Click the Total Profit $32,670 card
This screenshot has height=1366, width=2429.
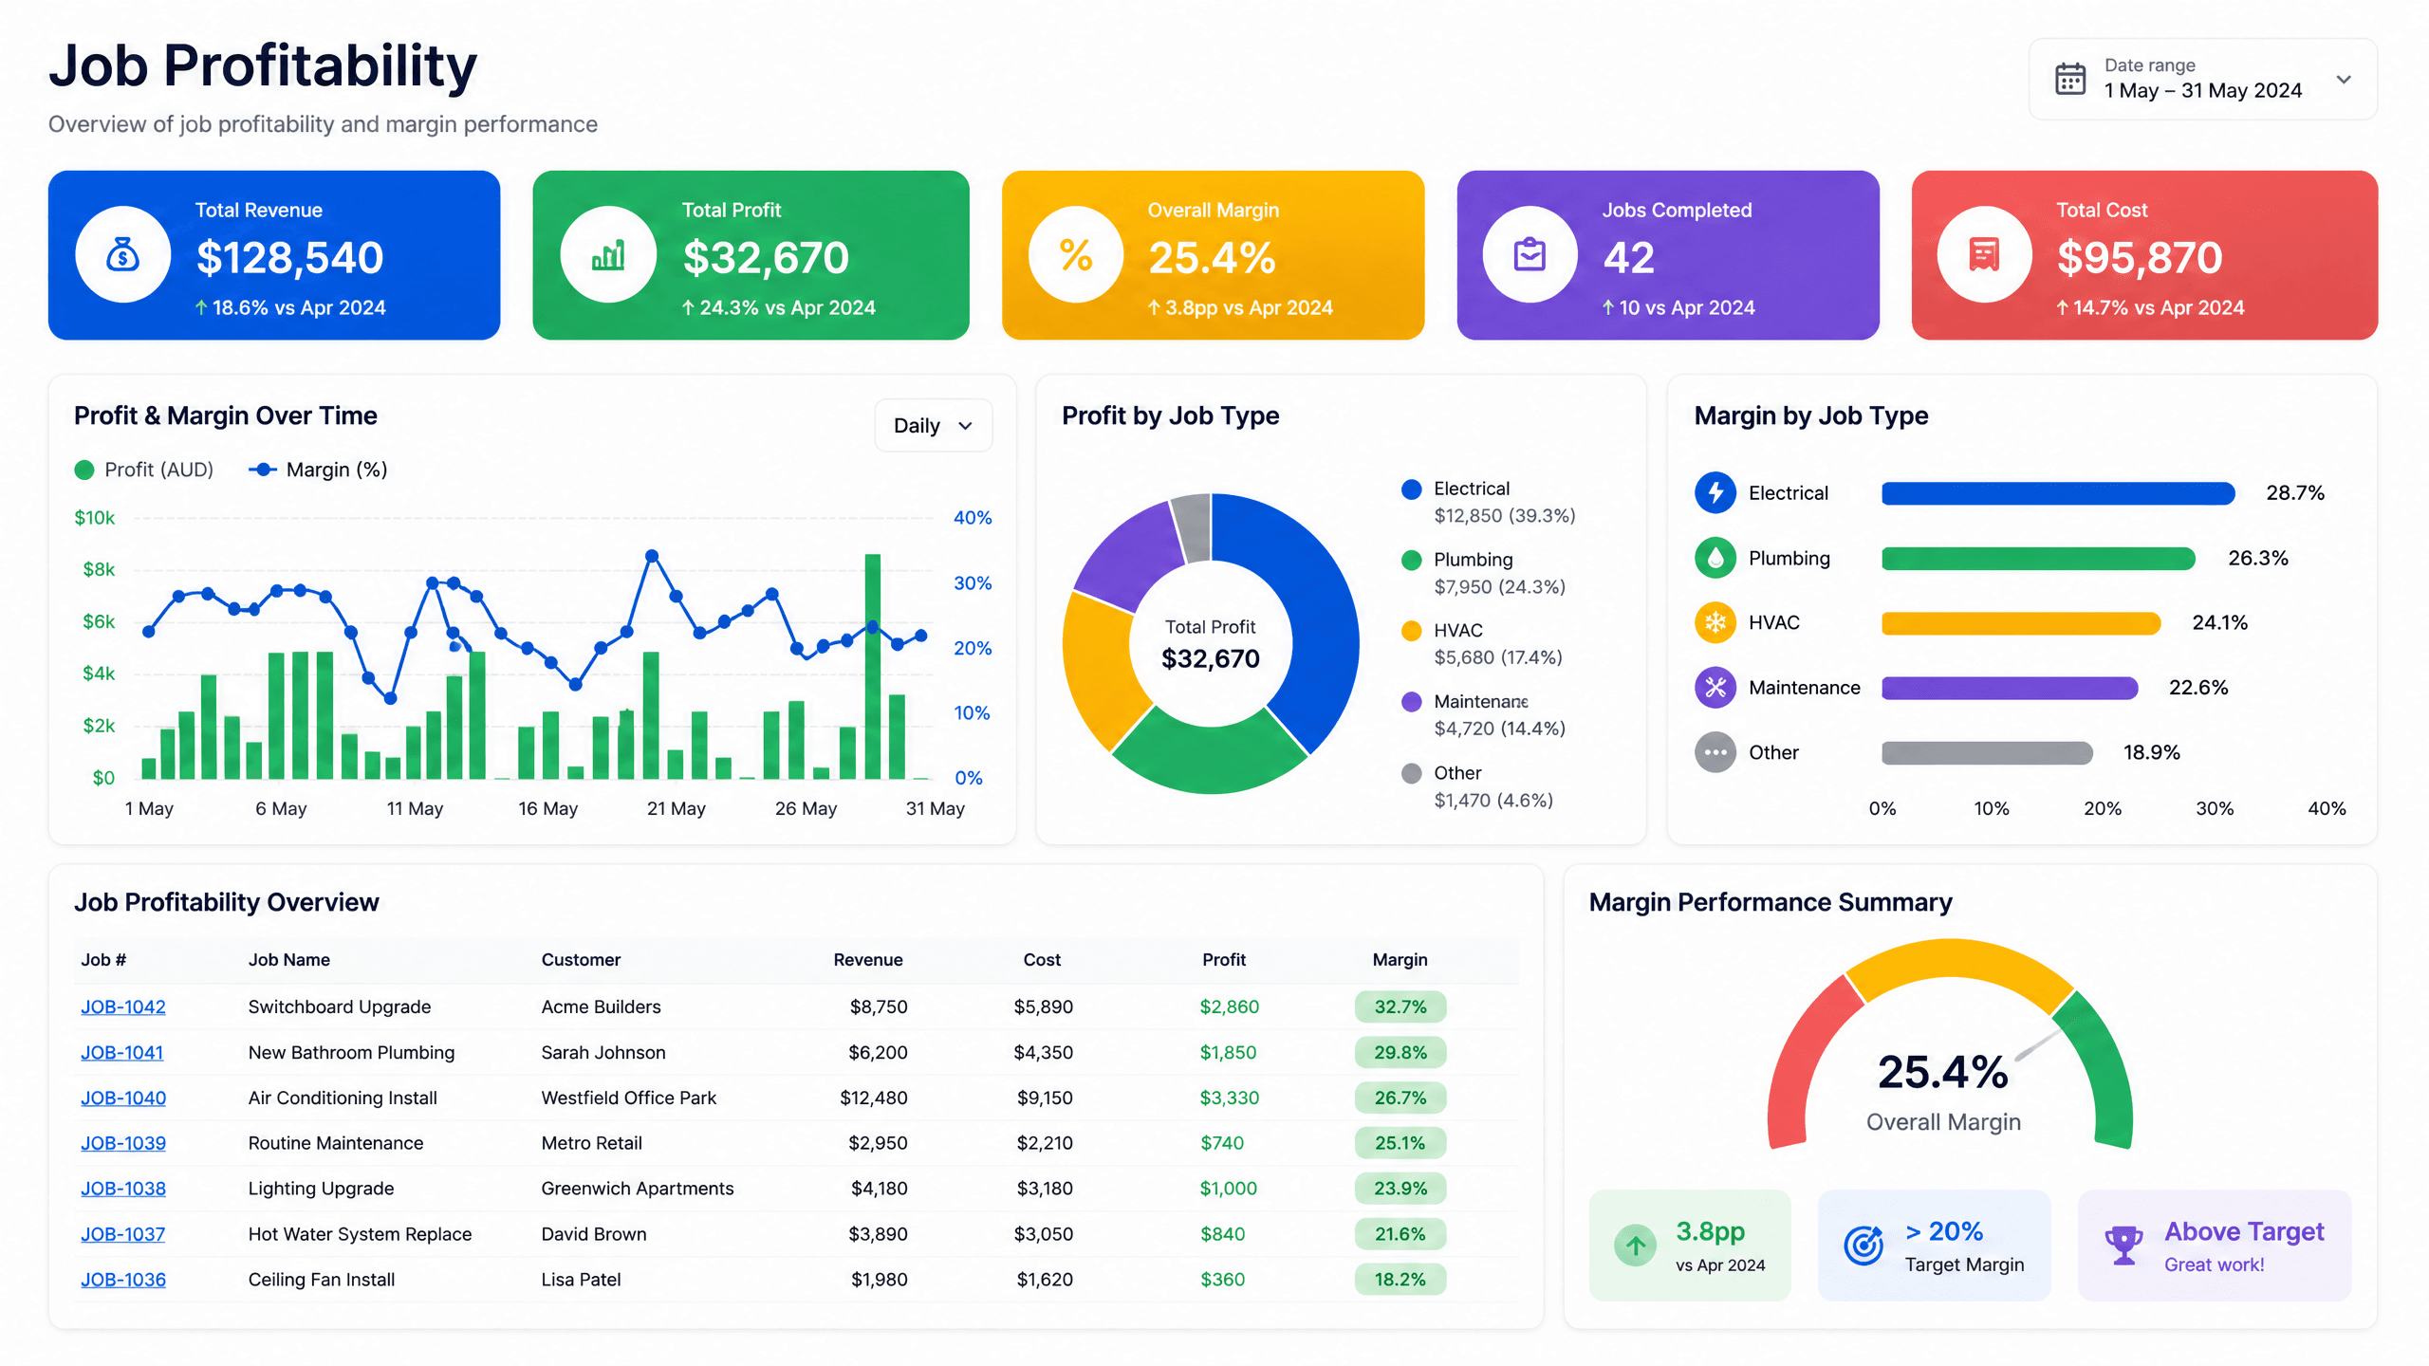(x=751, y=255)
